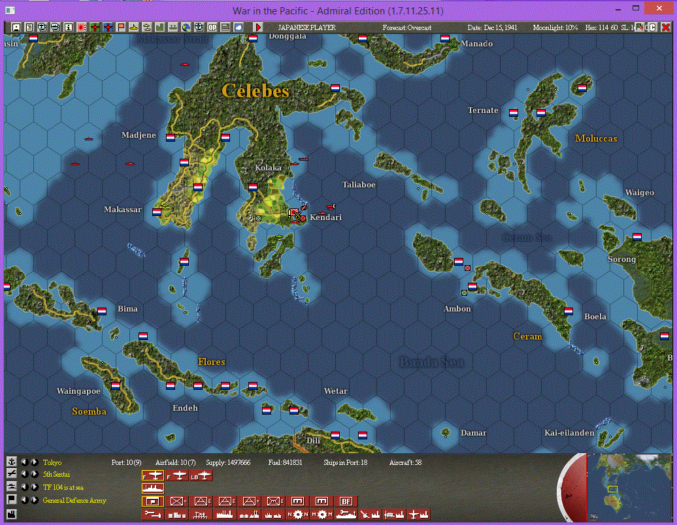Click the Kendari base on the map
Viewport: 677px width, 525px height.
(295, 213)
